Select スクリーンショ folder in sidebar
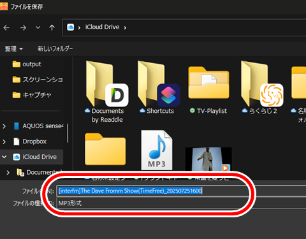This screenshot has height=239, width=306. tap(38, 80)
